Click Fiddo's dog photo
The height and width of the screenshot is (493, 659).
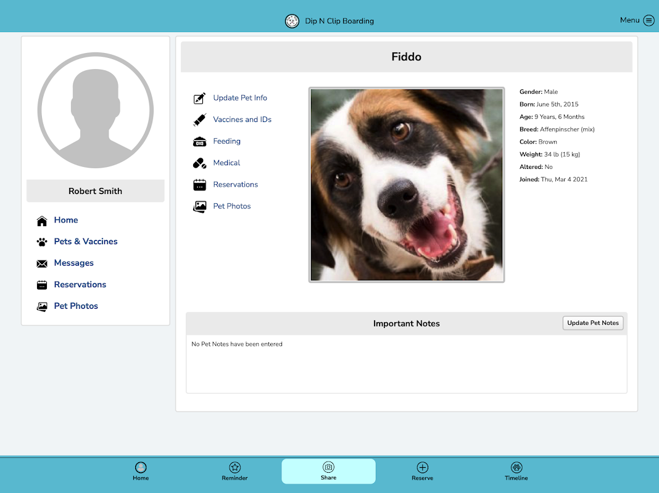(407, 185)
